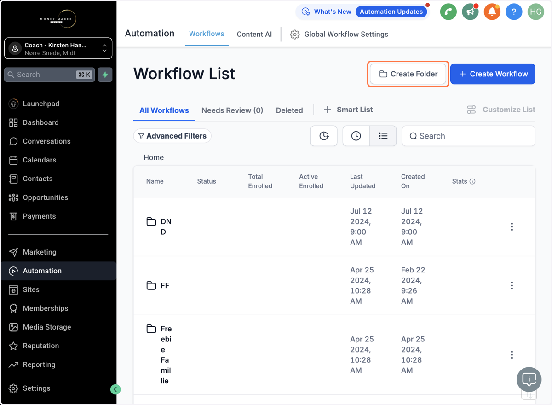
Task: Select the Needs Review (0) tab
Action: 232,110
